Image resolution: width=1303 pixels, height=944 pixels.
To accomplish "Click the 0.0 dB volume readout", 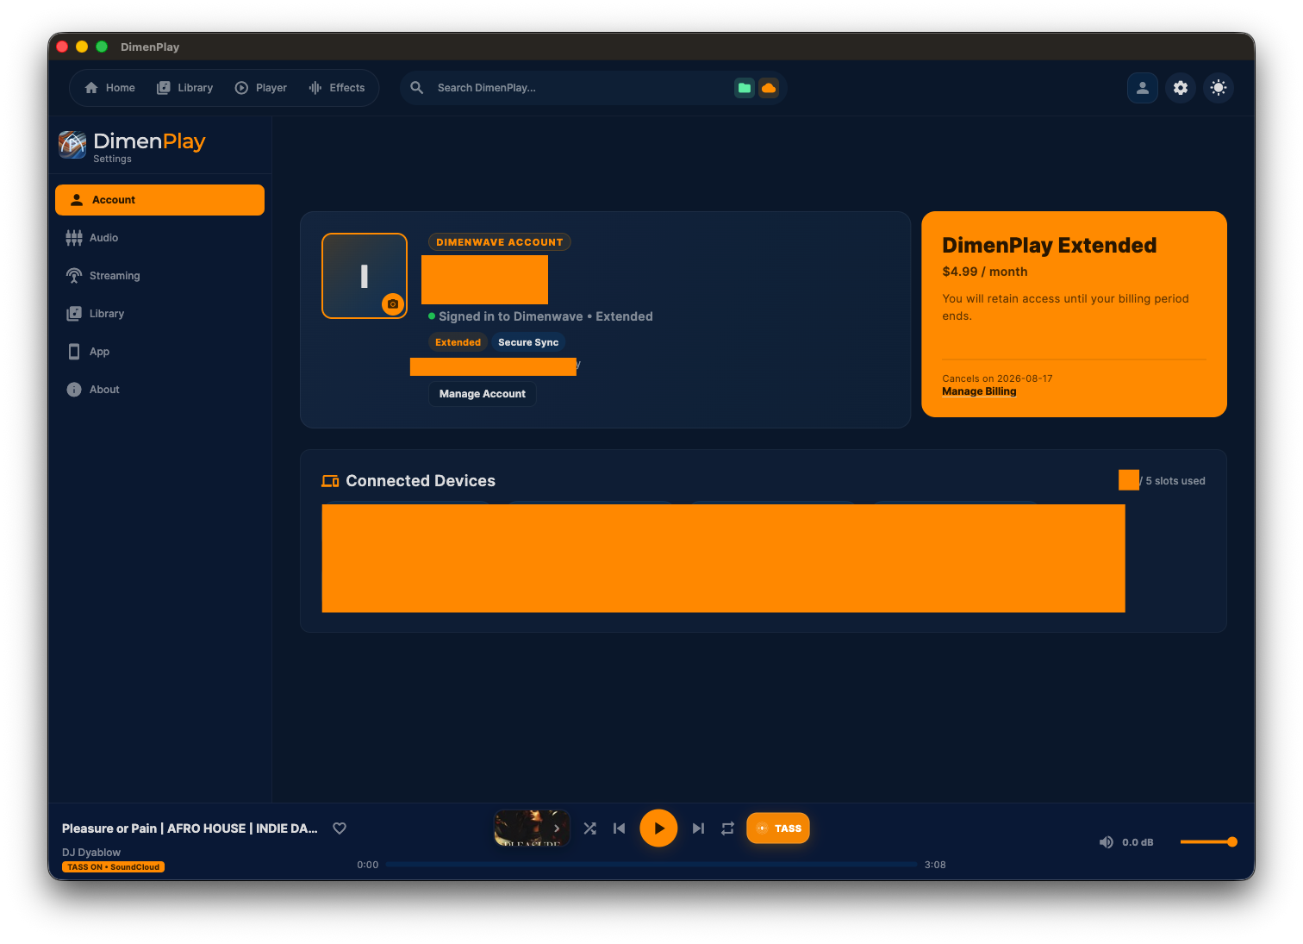I will [1138, 842].
